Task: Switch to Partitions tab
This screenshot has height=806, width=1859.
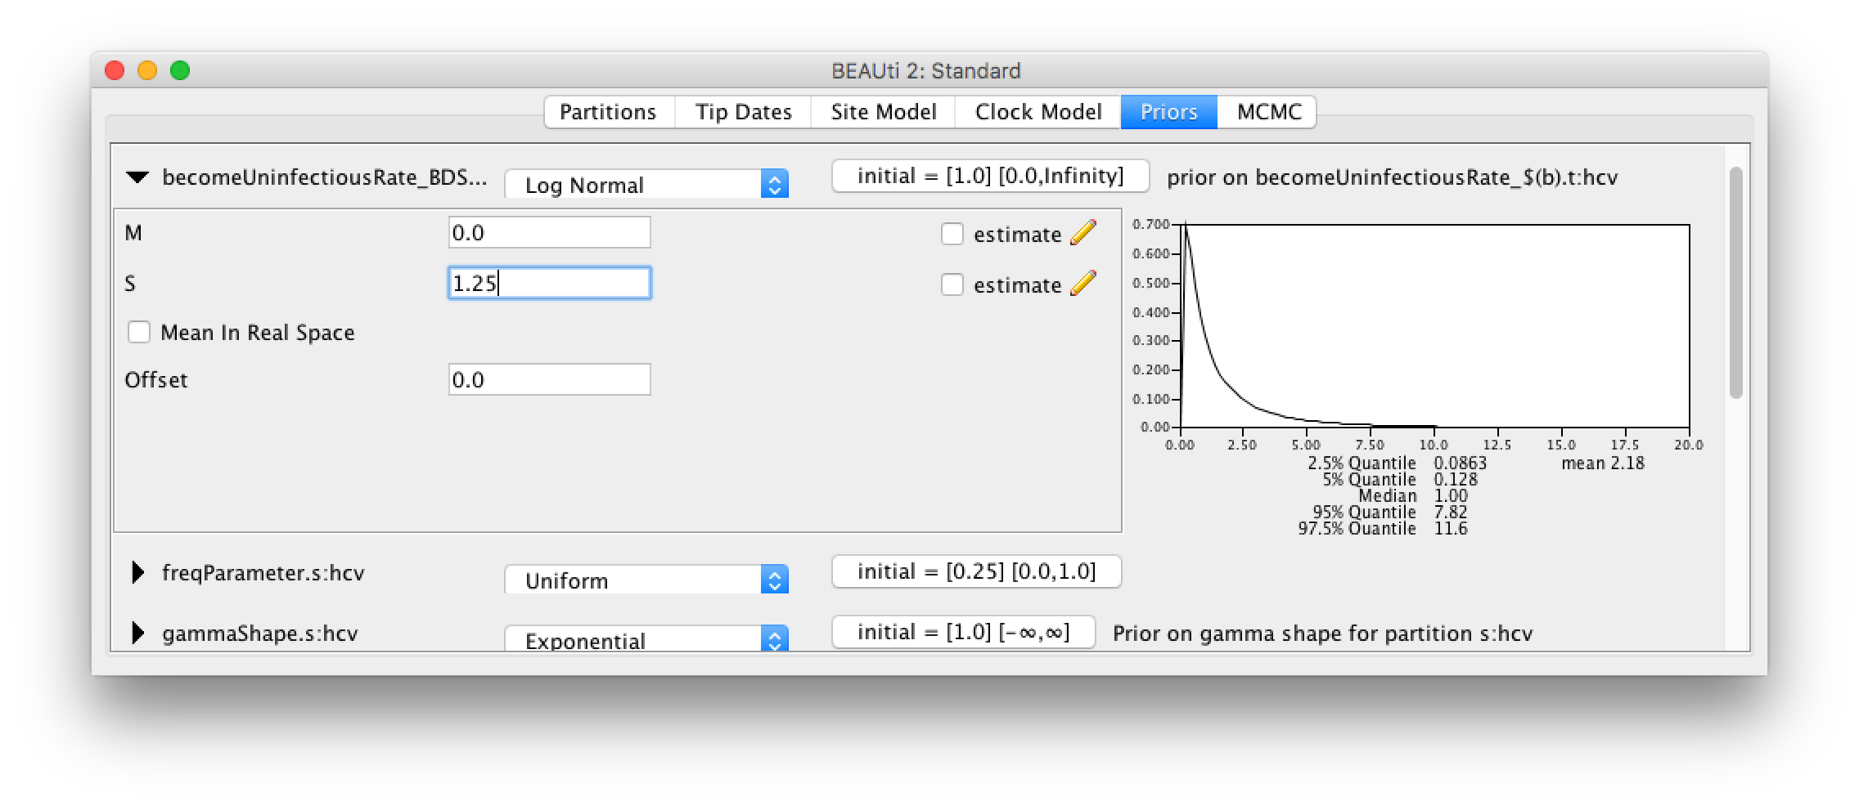Action: coord(608,112)
